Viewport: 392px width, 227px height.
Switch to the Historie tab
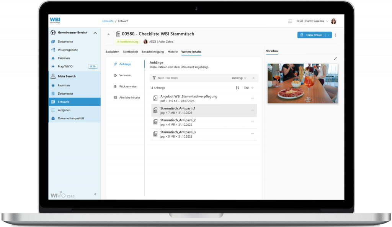point(173,52)
